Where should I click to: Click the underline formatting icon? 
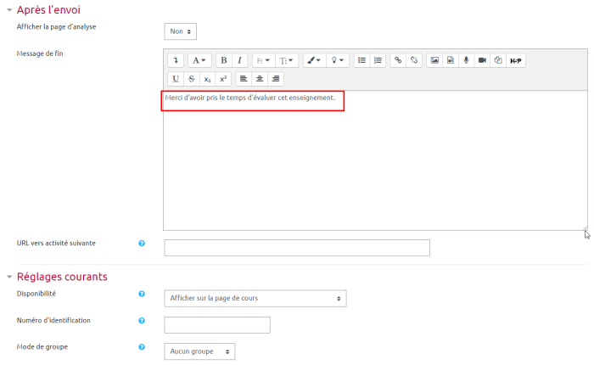[x=176, y=79]
